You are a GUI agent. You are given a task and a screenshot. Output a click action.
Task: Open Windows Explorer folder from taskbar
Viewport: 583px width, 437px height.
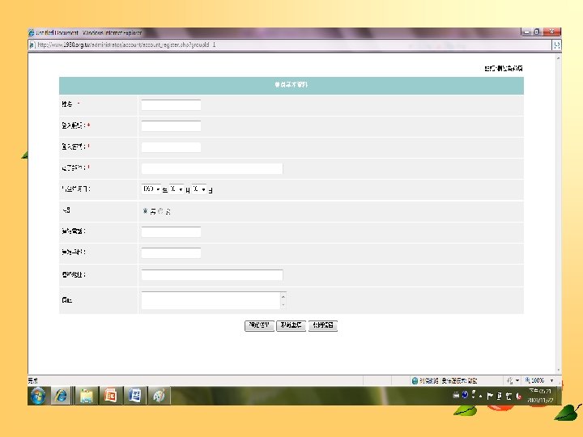87,396
